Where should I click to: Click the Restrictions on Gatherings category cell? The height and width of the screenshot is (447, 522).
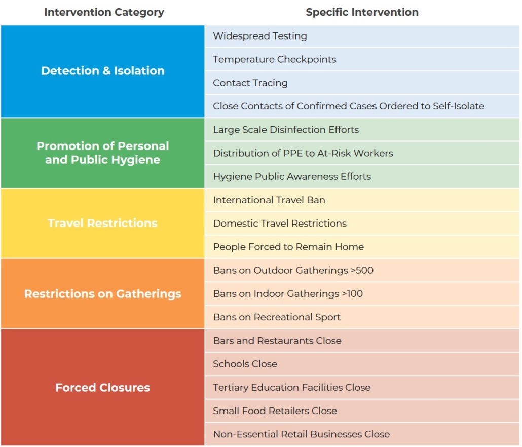(102, 294)
